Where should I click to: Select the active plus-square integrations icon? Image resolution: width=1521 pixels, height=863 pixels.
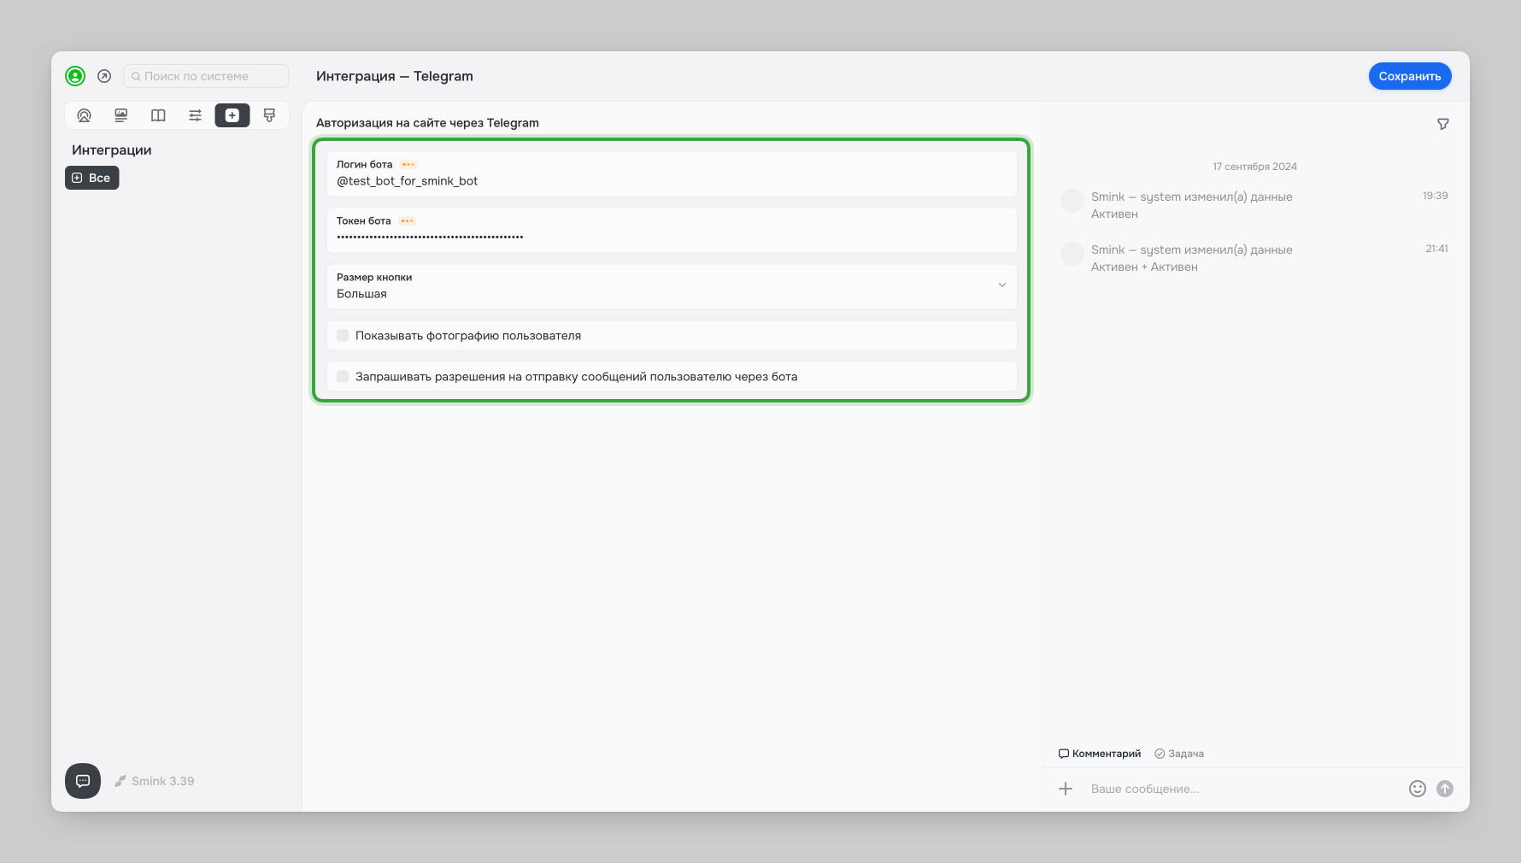pos(232,115)
